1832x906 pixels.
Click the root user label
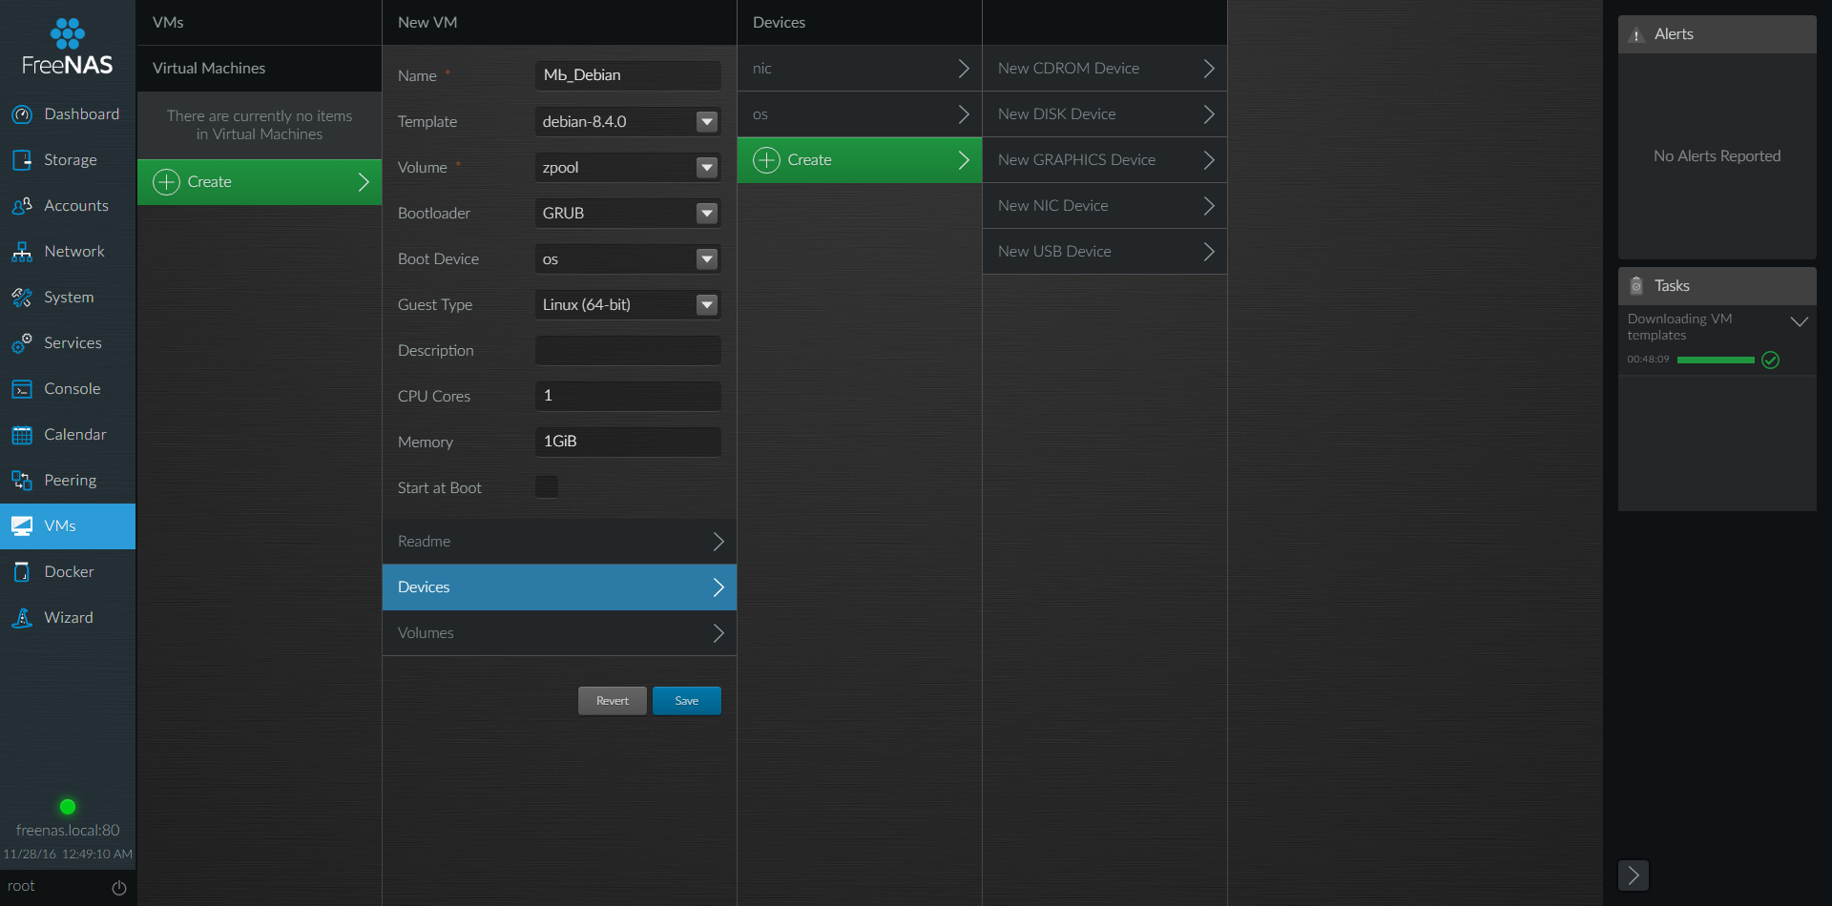[x=21, y=887]
